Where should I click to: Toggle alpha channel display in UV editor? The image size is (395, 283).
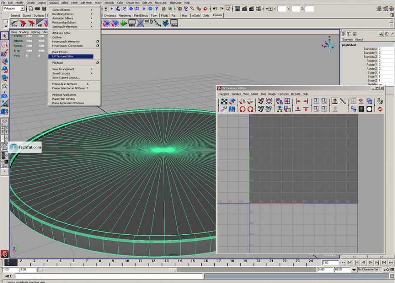click(369, 109)
